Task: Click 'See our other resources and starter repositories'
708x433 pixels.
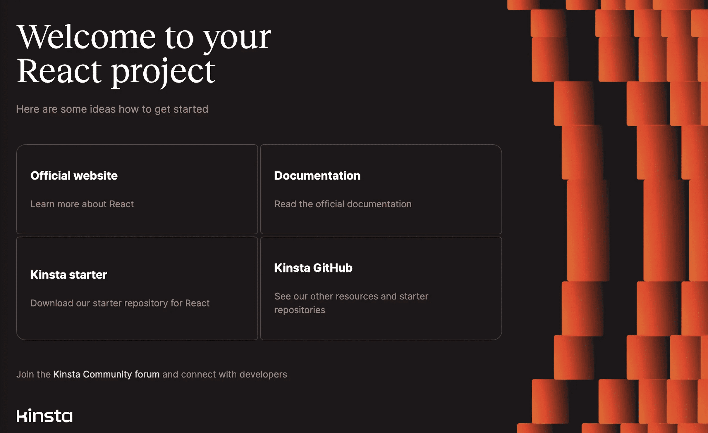Action: 351,303
